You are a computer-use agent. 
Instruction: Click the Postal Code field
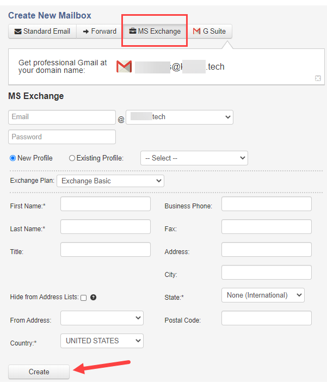267,318
